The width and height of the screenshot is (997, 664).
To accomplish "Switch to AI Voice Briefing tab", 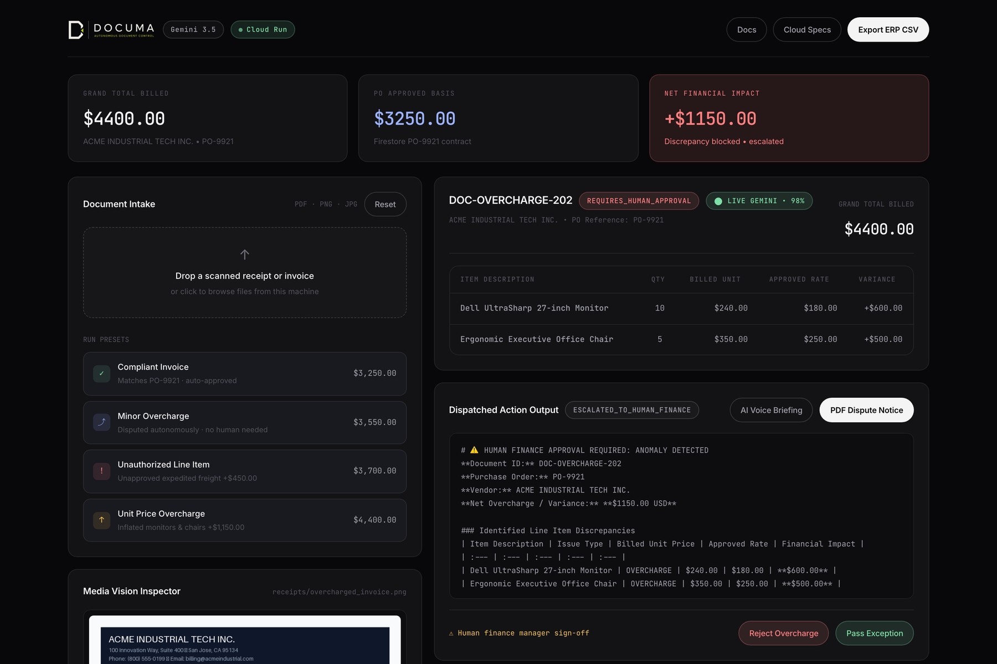I will point(771,410).
